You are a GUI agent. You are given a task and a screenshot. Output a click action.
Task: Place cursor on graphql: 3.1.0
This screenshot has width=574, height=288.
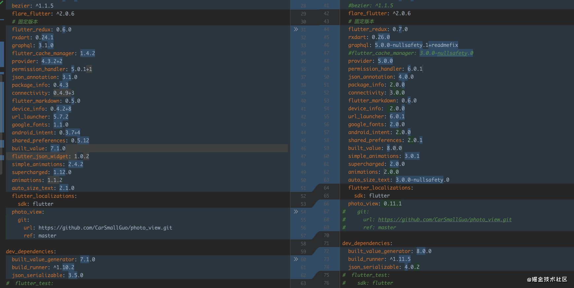[33, 45]
